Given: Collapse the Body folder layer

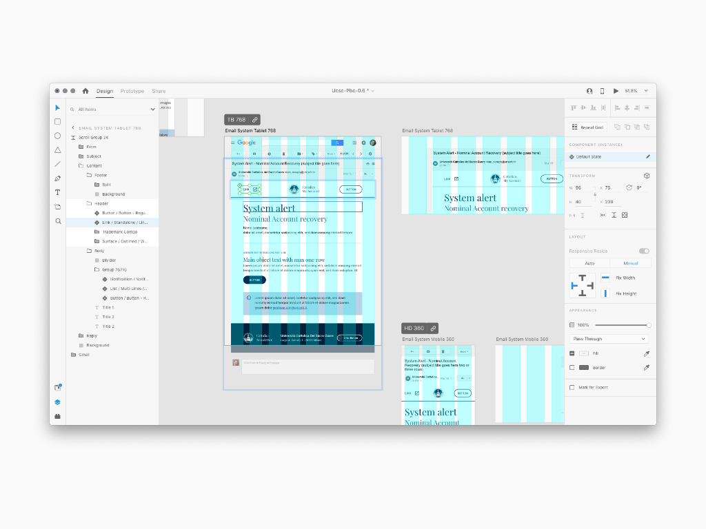Looking at the screenshot, I should pos(89,251).
